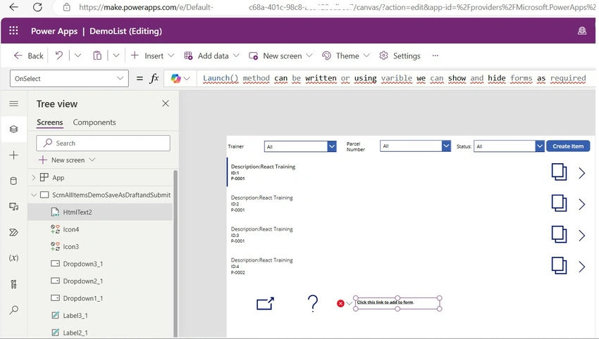Open the OnSelect property dropdown
Screen dimensions: 599x339
pos(69,79)
